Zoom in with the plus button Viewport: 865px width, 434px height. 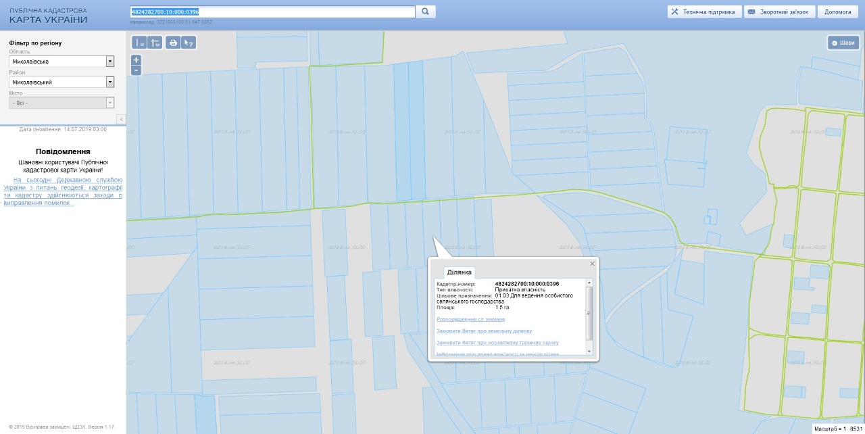click(x=136, y=59)
